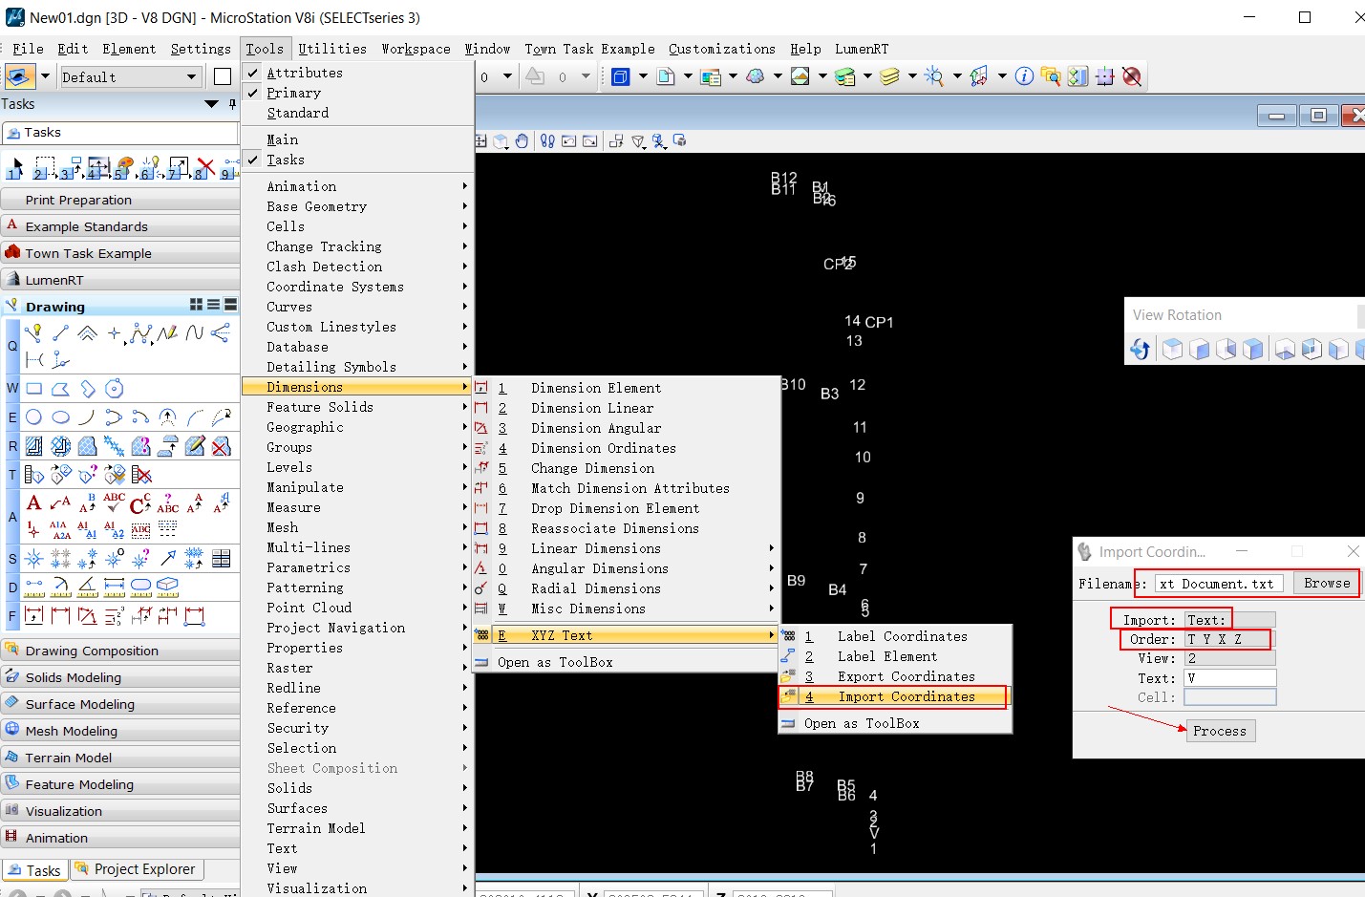Click the Level Display stacked layers icon
The width and height of the screenshot is (1365, 897).
(x=889, y=76)
